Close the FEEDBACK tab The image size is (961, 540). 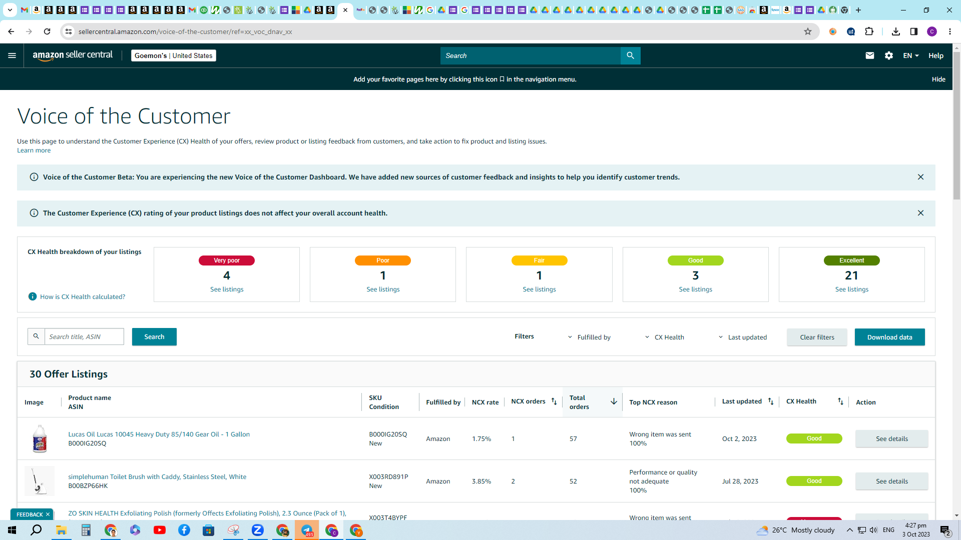pos(48,514)
